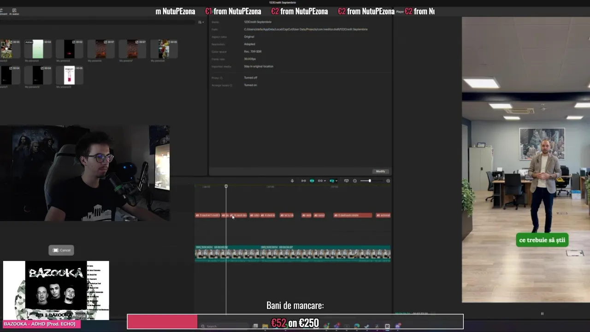Image resolution: width=590 pixels, height=332 pixels.
Task: Click the project path value
Action: point(306,30)
